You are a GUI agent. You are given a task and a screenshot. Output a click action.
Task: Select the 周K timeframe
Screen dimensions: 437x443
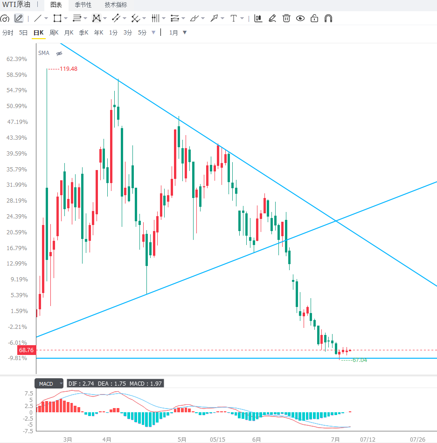point(54,33)
